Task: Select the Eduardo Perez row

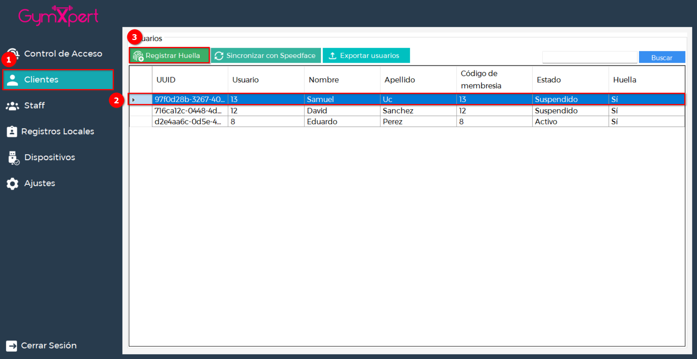Action: coord(322,121)
